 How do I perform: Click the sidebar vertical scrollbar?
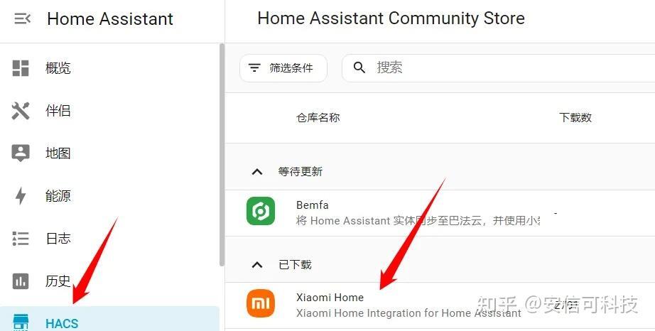tap(222, 154)
